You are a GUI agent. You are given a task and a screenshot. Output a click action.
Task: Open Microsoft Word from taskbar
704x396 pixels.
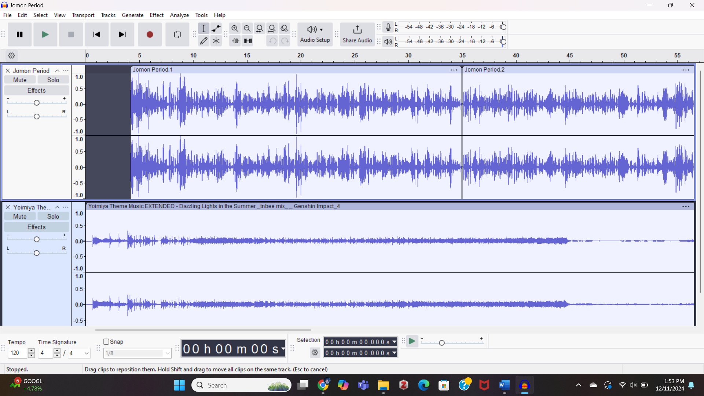tap(504, 385)
